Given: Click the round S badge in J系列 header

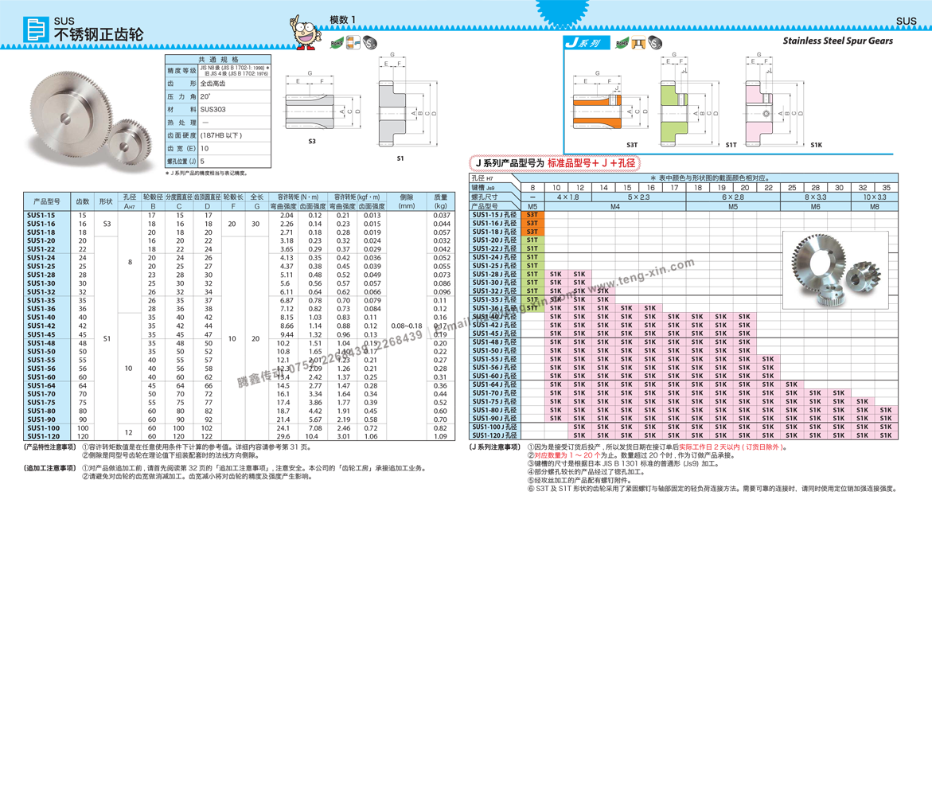Looking at the screenshot, I should (655, 44).
